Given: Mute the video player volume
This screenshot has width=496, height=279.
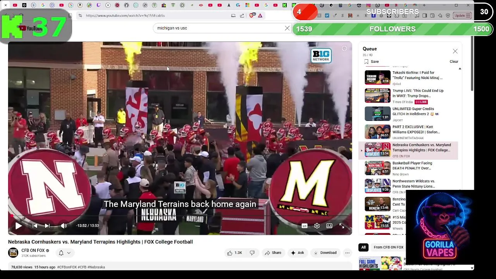Looking at the screenshot, I should (64, 226).
